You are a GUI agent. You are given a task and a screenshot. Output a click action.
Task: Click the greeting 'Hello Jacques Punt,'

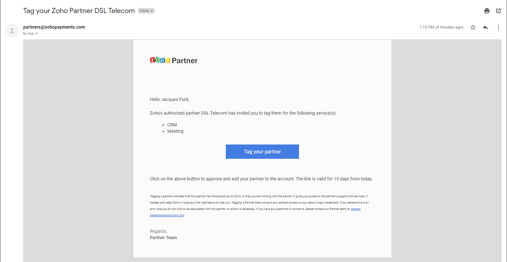click(x=170, y=99)
